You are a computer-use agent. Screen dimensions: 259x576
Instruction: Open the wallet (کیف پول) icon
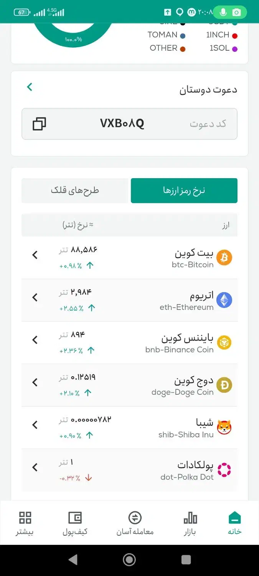coord(75,517)
